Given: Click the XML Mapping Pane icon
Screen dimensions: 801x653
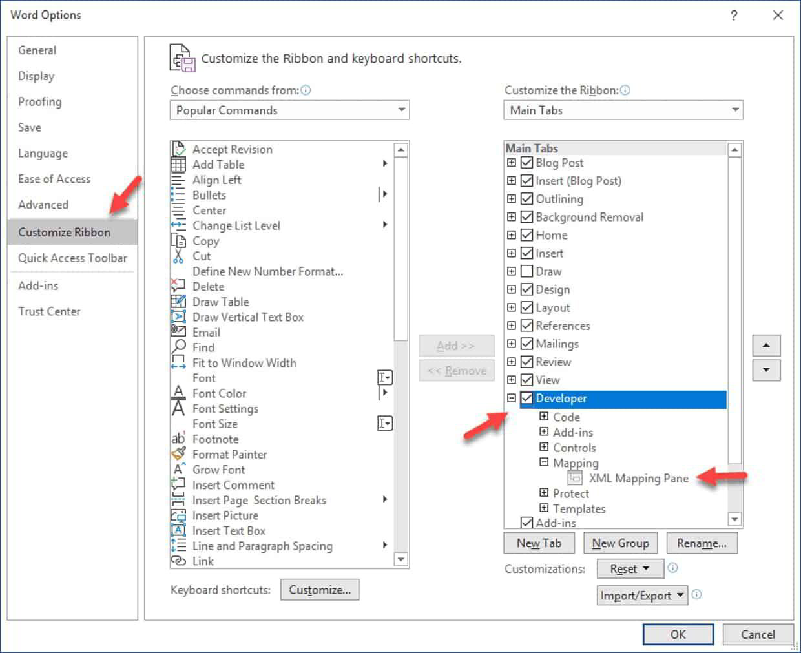Looking at the screenshot, I should point(574,478).
